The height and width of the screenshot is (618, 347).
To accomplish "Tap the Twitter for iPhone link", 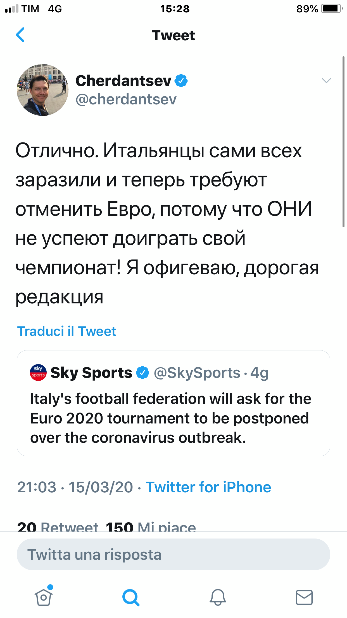I will [x=208, y=487].
